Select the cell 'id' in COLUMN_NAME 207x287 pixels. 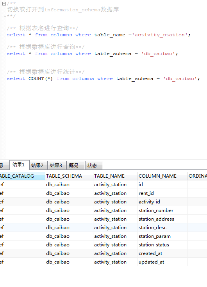point(162,184)
